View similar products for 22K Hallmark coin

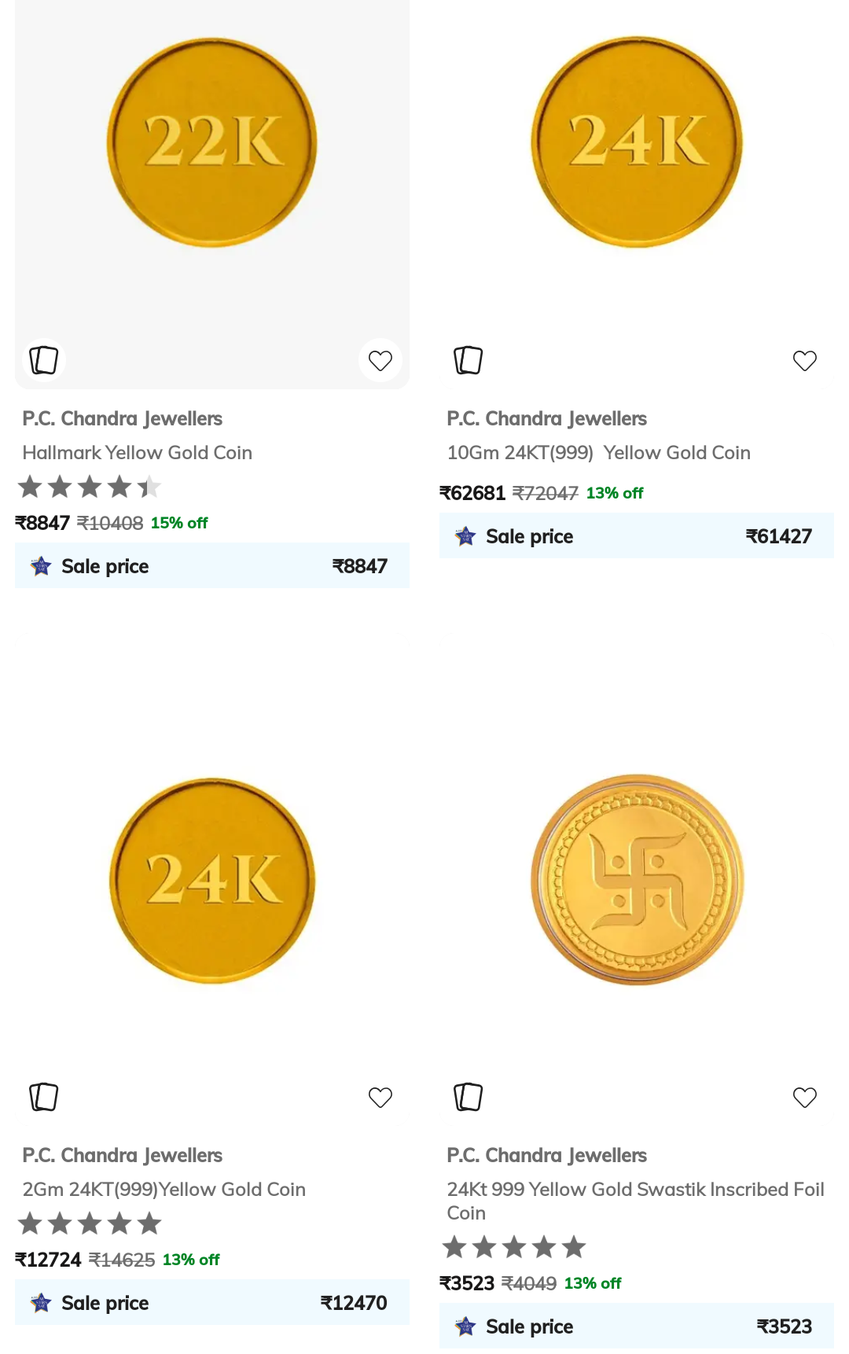(x=43, y=359)
